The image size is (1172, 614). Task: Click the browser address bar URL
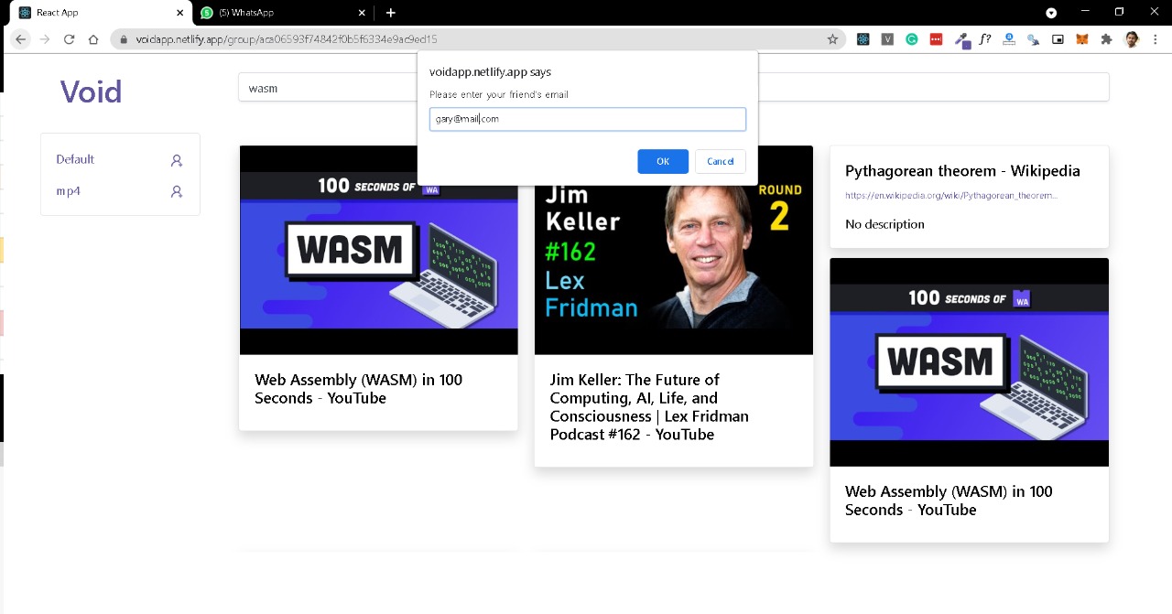287,39
